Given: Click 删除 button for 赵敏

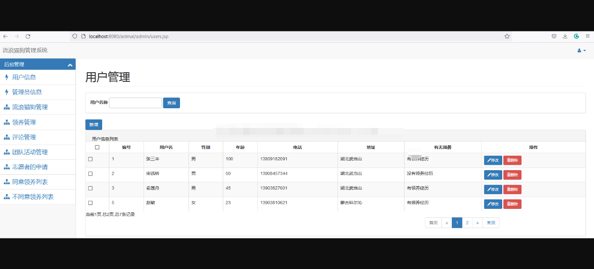Looking at the screenshot, I should [x=513, y=204].
